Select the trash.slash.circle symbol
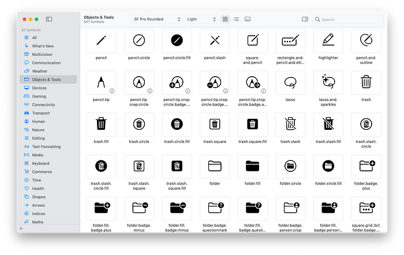The width and height of the screenshot is (404, 255). [366, 125]
